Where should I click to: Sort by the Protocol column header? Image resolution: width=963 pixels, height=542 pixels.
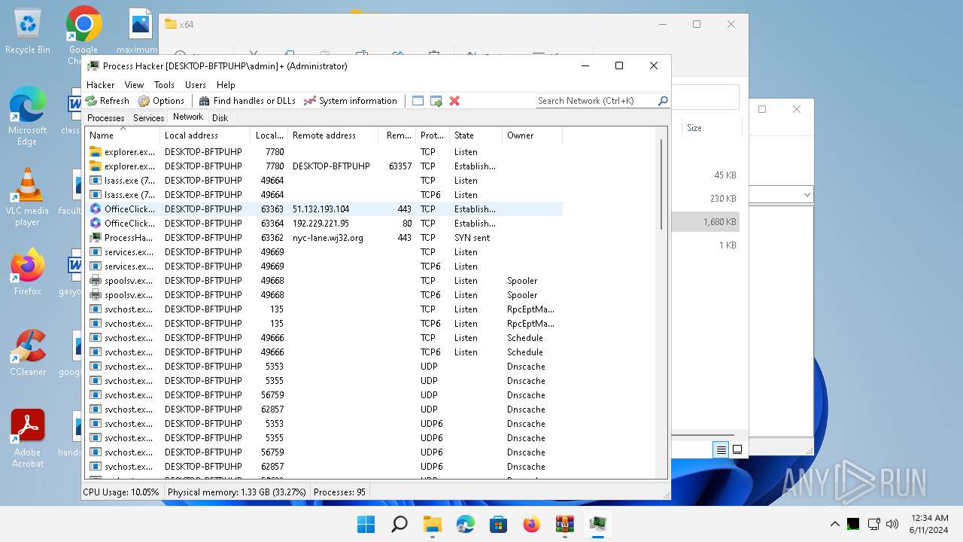point(433,135)
